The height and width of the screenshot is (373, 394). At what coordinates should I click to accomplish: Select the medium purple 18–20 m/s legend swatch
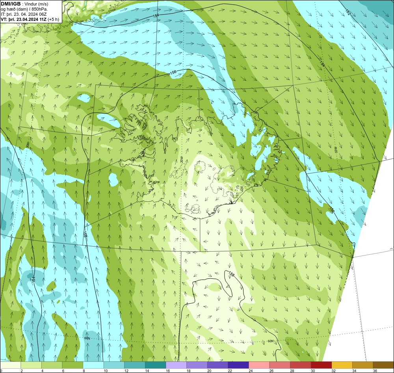click(197, 365)
